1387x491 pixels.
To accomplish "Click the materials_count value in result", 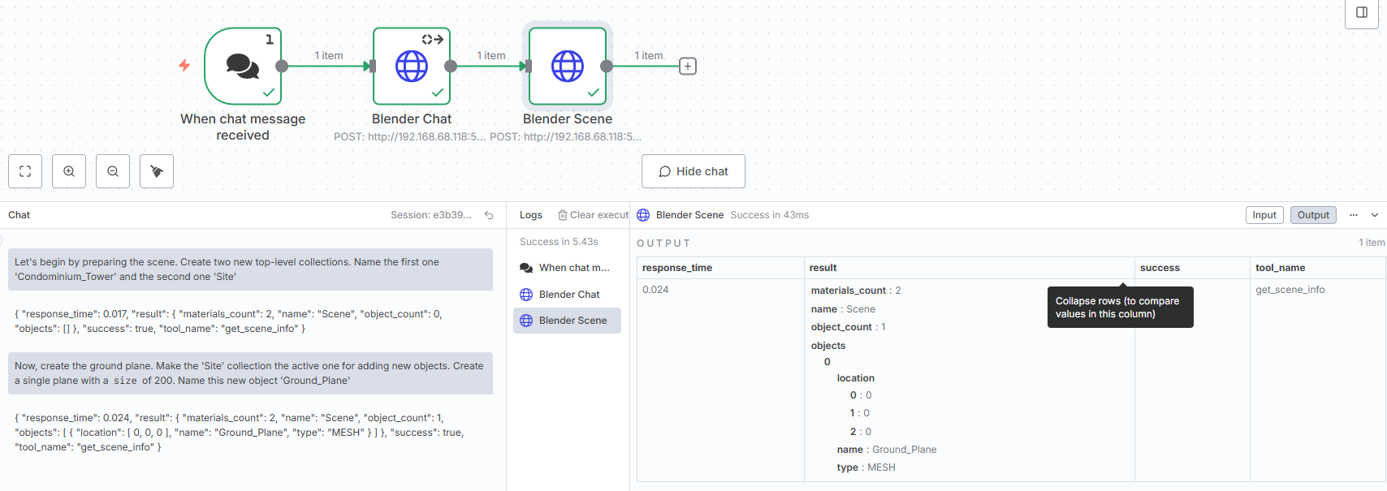I will pyautogui.click(x=898, y=291).
